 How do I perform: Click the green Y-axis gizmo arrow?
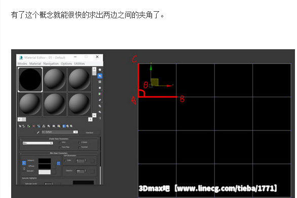pyautogui.click(x=151, y=68)
